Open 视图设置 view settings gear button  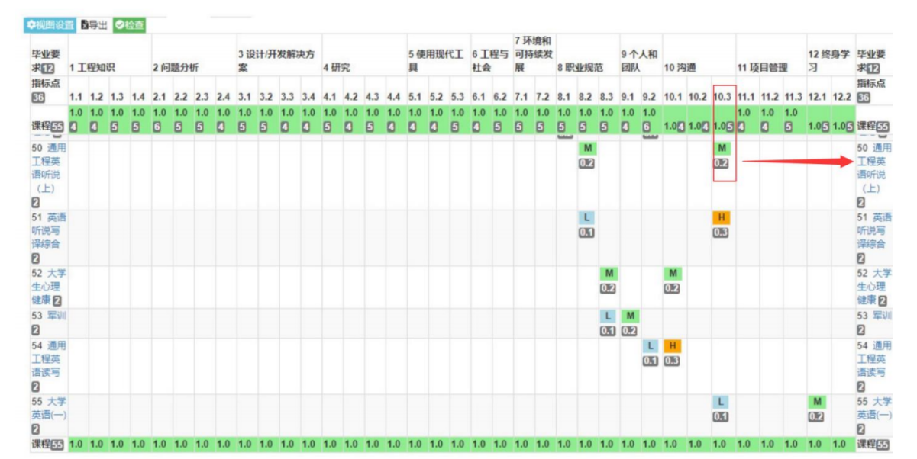[50, 25]
